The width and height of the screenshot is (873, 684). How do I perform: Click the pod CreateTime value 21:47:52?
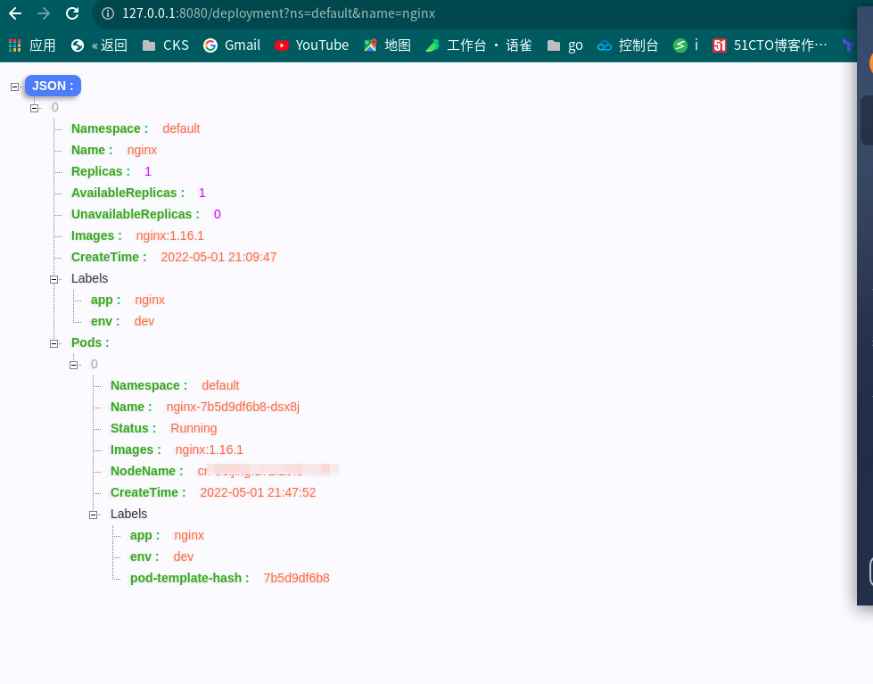tap(258, 493)
